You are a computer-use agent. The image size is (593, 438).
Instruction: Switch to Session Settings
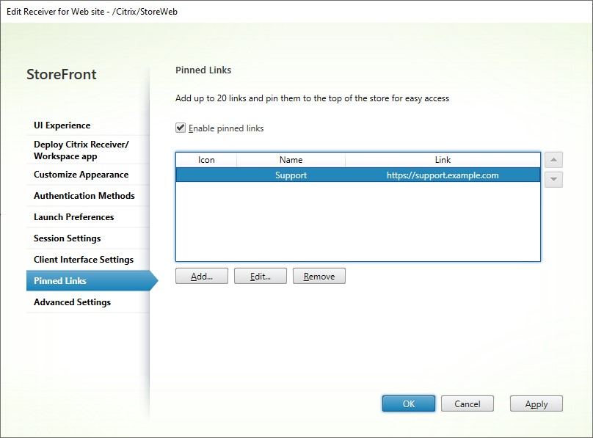click(88, 238)
